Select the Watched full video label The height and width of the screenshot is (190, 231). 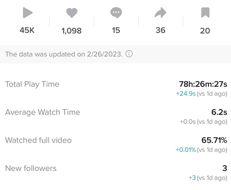pyautogui.click(x=38, y=140)
